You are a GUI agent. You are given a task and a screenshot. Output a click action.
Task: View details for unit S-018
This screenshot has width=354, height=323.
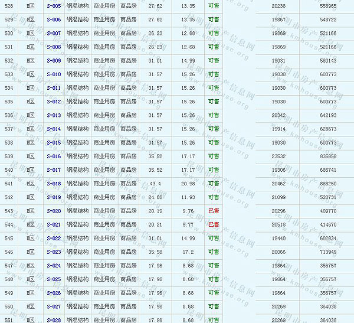pos(53,184)
